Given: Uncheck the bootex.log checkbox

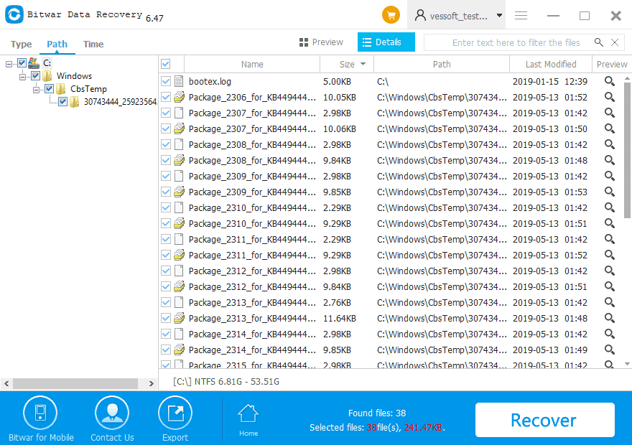Looking at the screenshot, I should (x=166, y=81).
